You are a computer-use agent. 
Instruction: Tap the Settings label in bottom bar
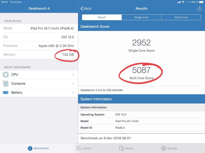point(172,148)
